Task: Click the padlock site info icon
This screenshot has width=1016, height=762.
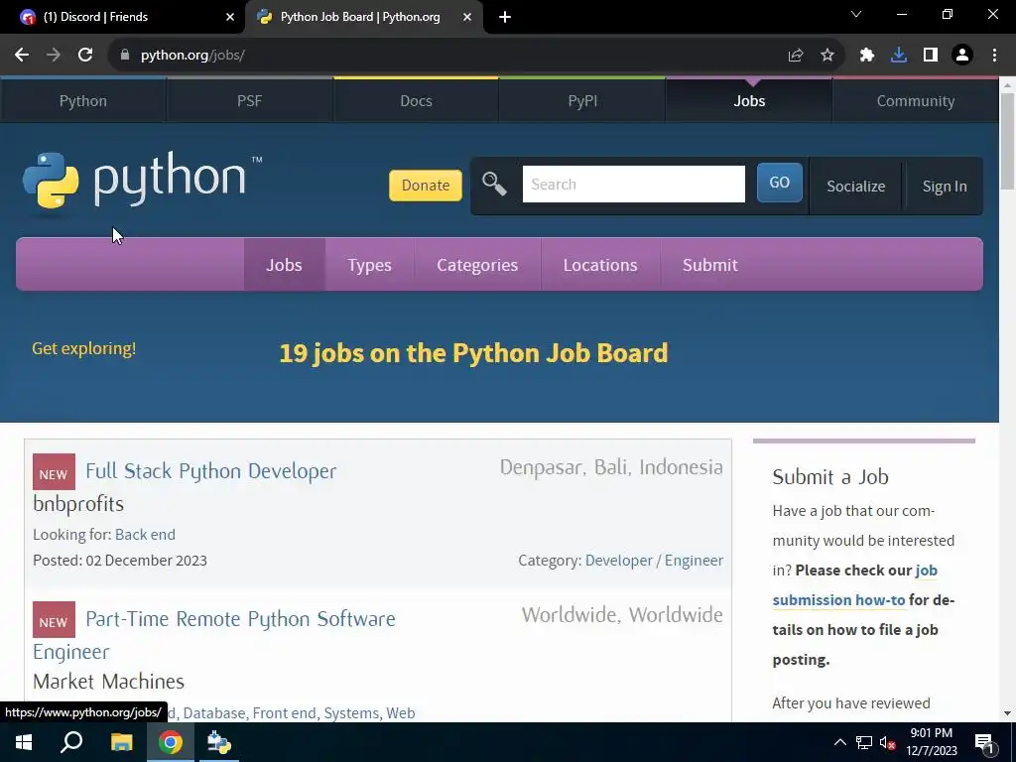Action: coord(125,56)
